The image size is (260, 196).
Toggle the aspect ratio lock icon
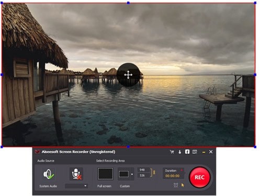tap(154, 172)
